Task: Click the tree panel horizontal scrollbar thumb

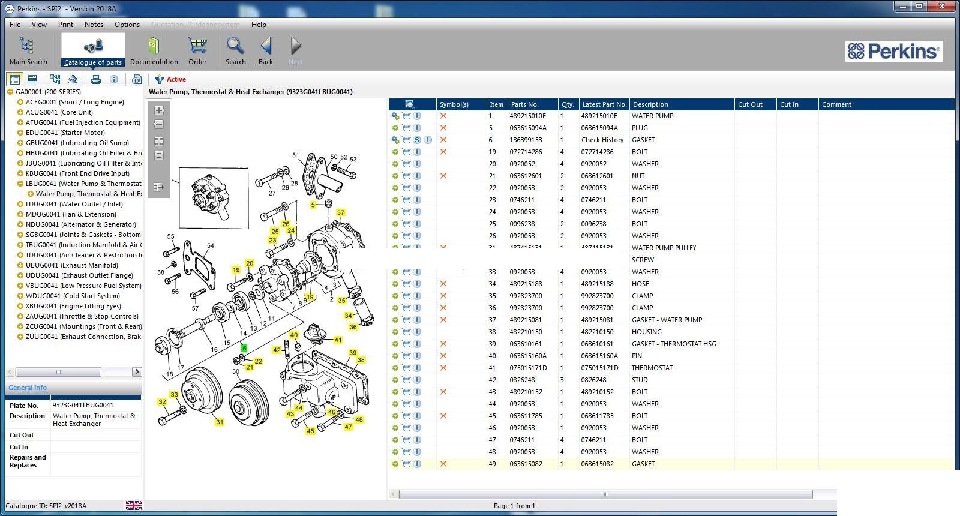Action: pyautogui.click(x=59, y=372)
